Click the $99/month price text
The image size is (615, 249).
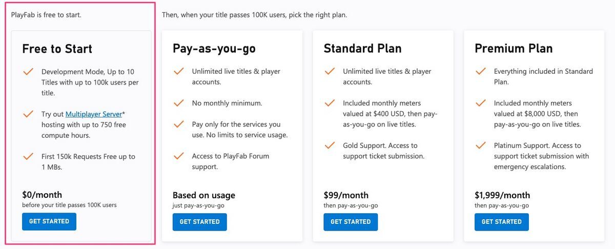click(346, 195)
